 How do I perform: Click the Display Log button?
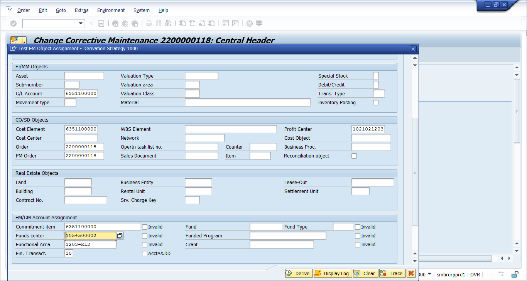click(332, 273)
